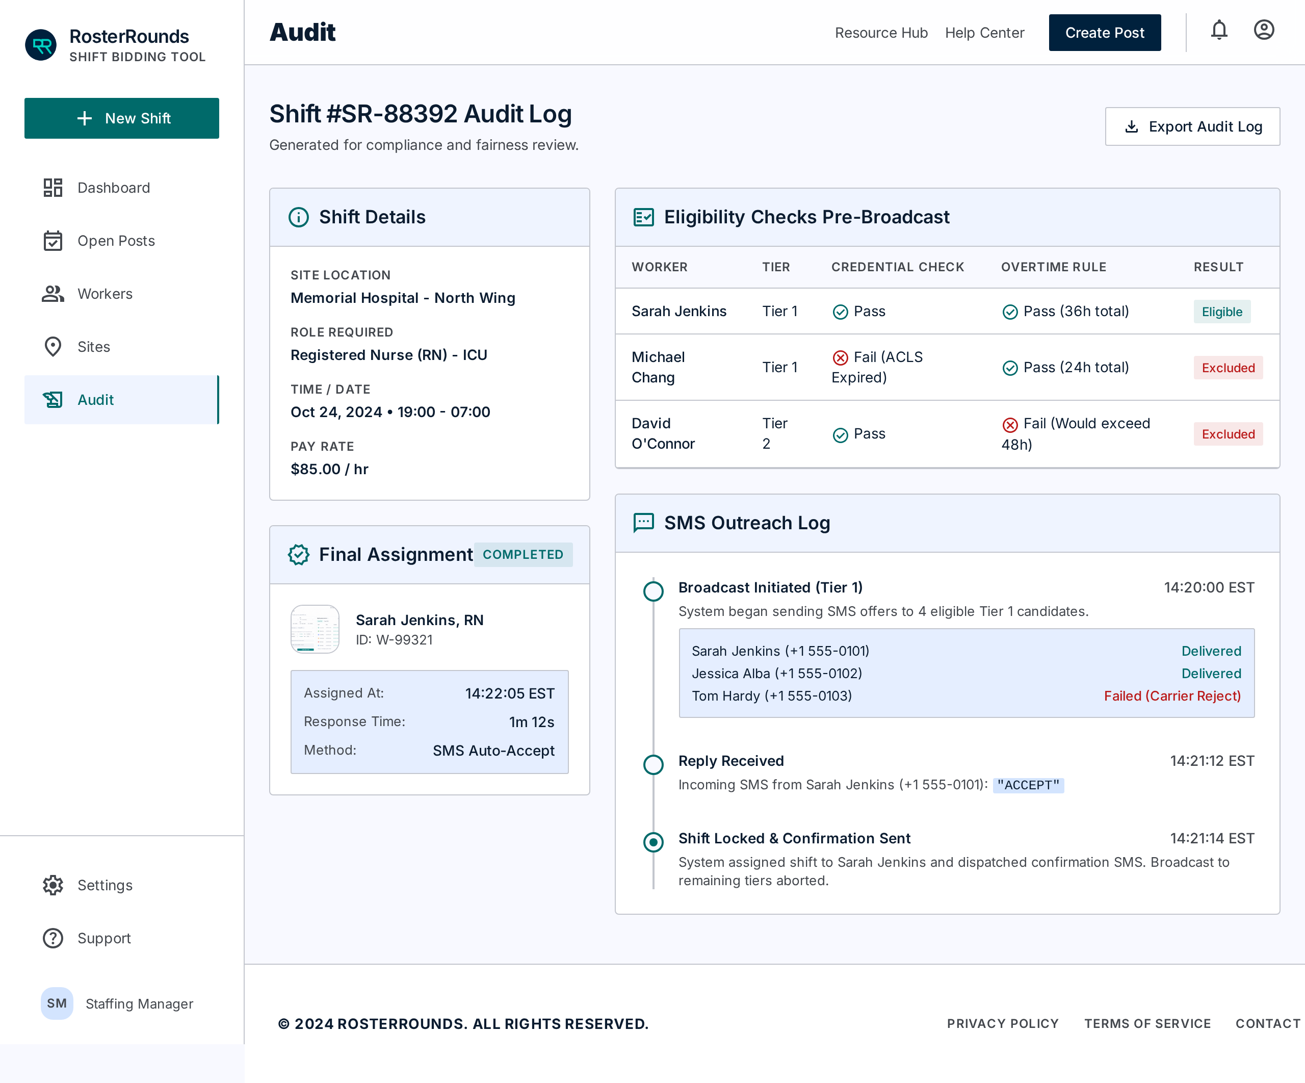Image resolution: width=1305 pixels, height=1083 pixels.
Task: Open the notifications bell icon
Action: (x=1219, y=30)
